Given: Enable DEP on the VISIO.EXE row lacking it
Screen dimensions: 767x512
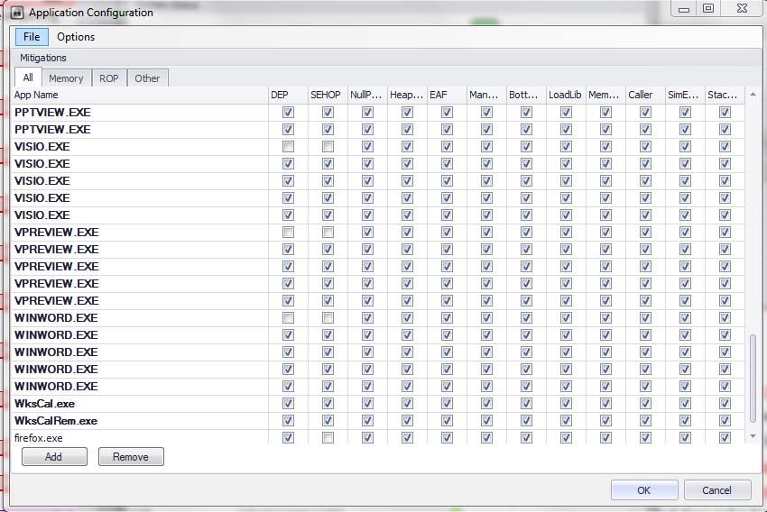Looking at the screenshot, I should click(288, 147).
